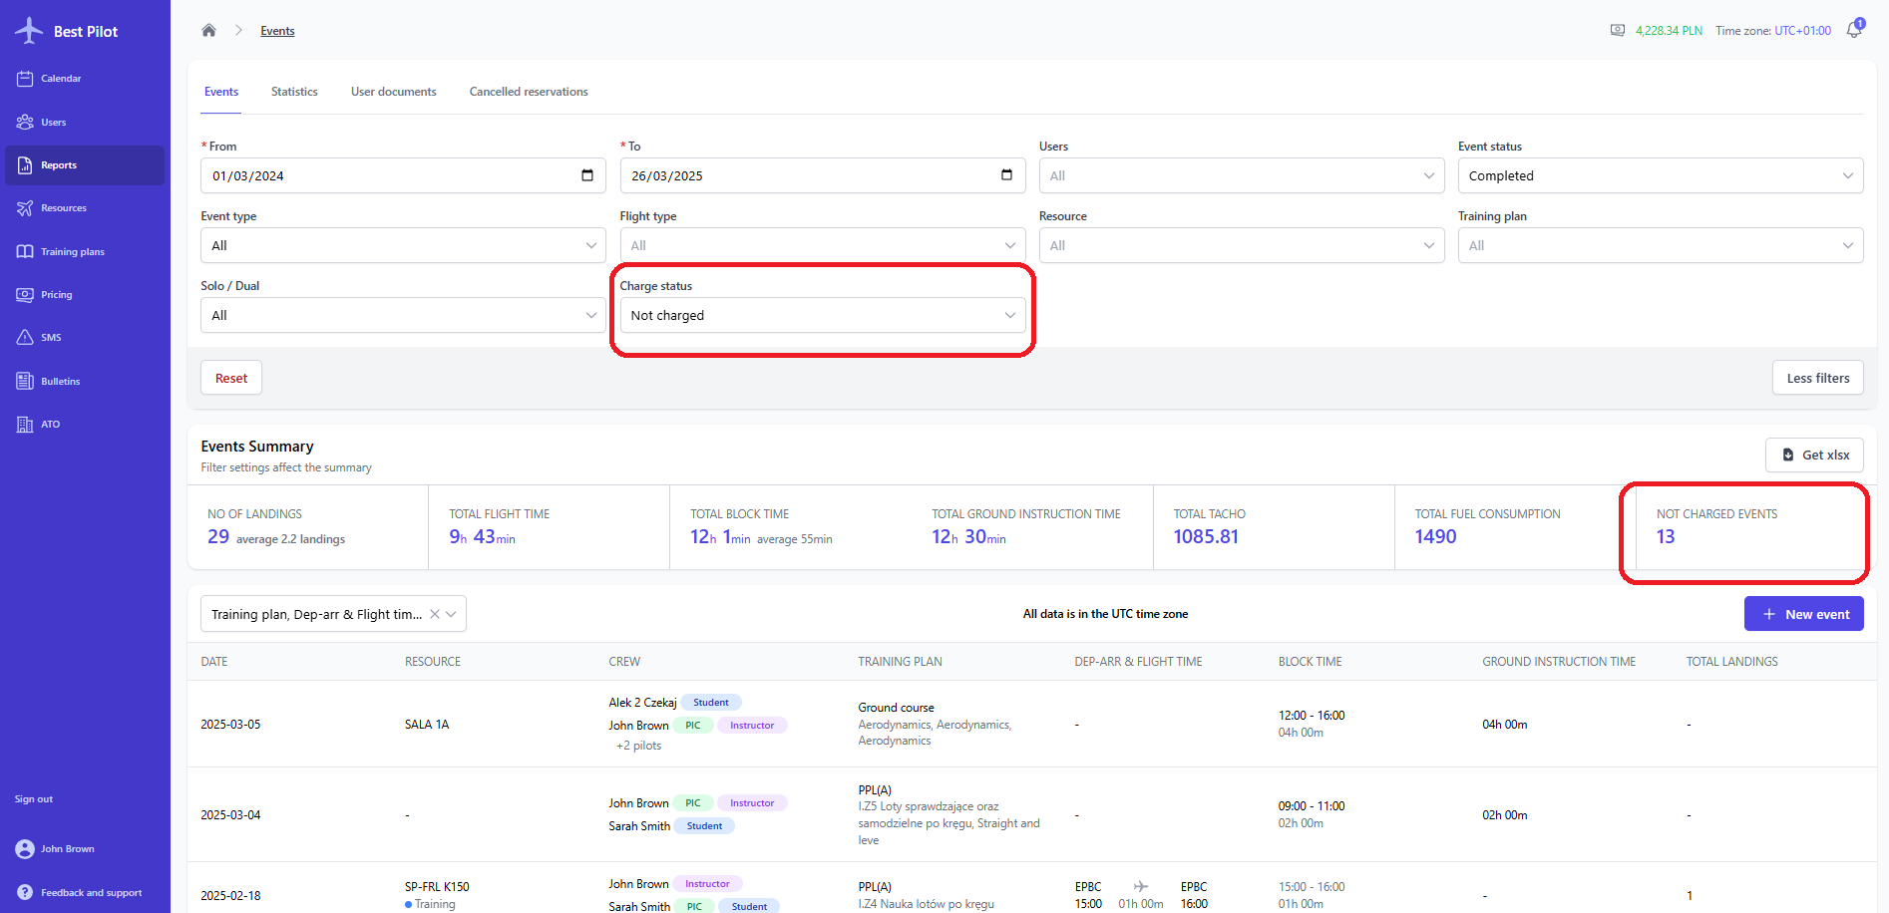The image size is (1889, 913).
Task: Click the Less filters button
Action: [x=1818, y=378]
